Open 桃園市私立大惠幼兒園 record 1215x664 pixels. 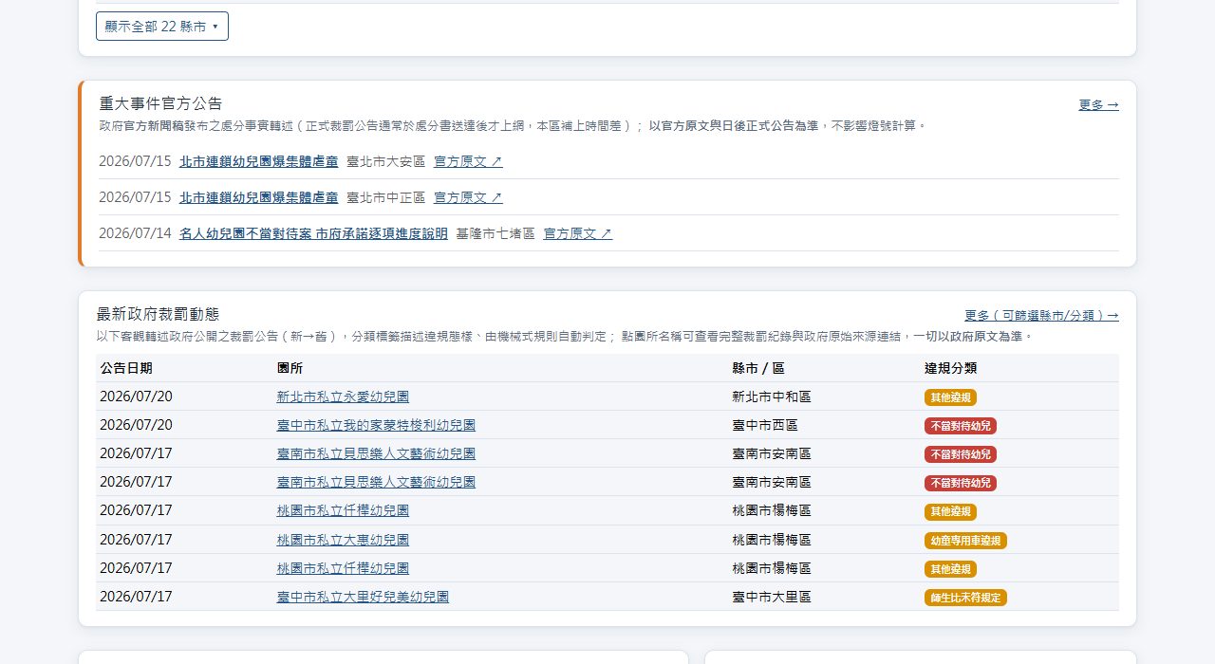pyautogui.click(x=343, y=540)
